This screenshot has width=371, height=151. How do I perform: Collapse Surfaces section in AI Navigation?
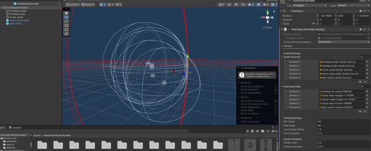point(239,83)
